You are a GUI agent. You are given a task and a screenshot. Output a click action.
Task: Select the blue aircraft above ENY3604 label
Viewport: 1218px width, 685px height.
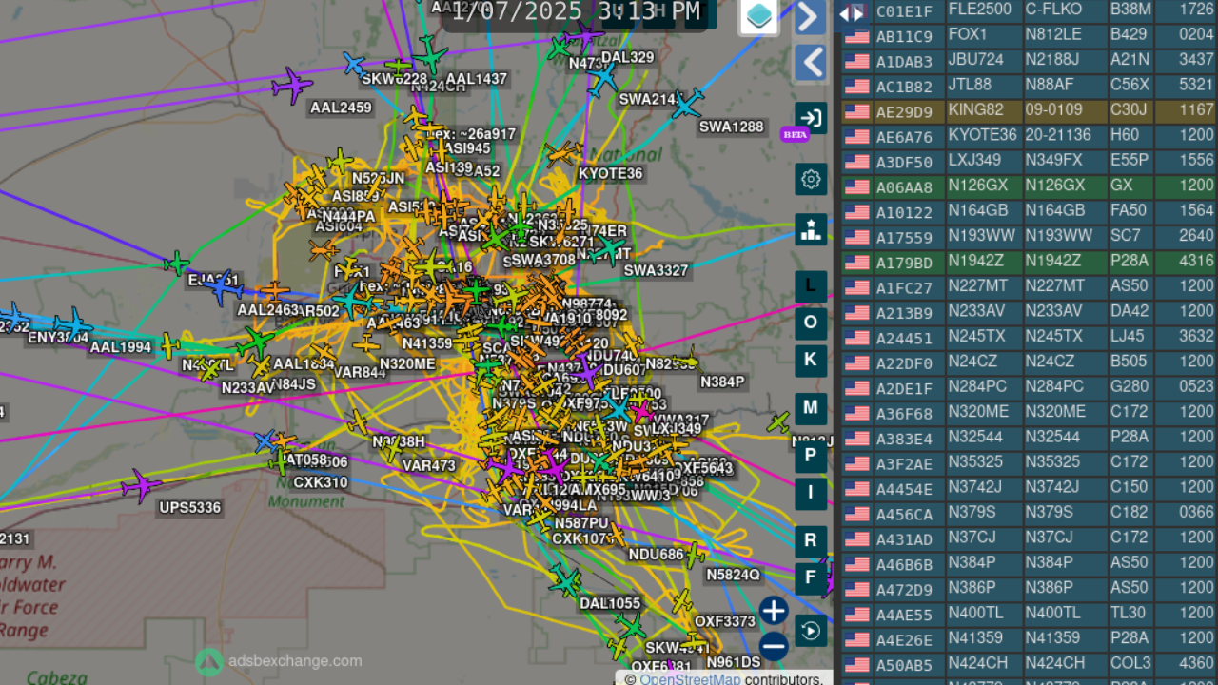click(71, 323)
